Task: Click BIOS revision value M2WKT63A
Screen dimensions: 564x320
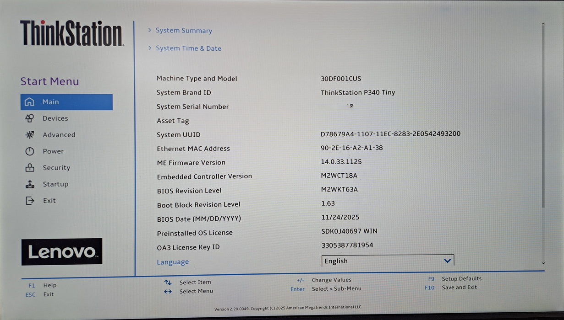Action: click(x=339, y=189)
